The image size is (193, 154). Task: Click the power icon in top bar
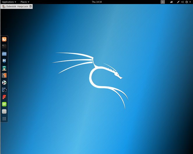(187, 2)
